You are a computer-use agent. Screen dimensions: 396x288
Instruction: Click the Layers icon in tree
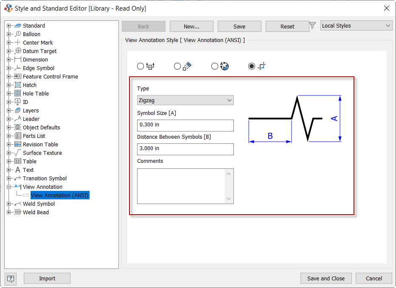pos(18,110)
